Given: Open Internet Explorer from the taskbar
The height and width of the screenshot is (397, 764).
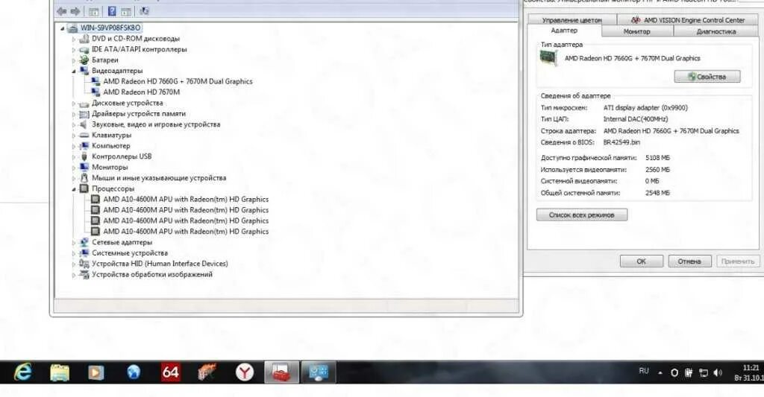Looking at the screenshot, I should pyautogui.click(x=22, y=372).
